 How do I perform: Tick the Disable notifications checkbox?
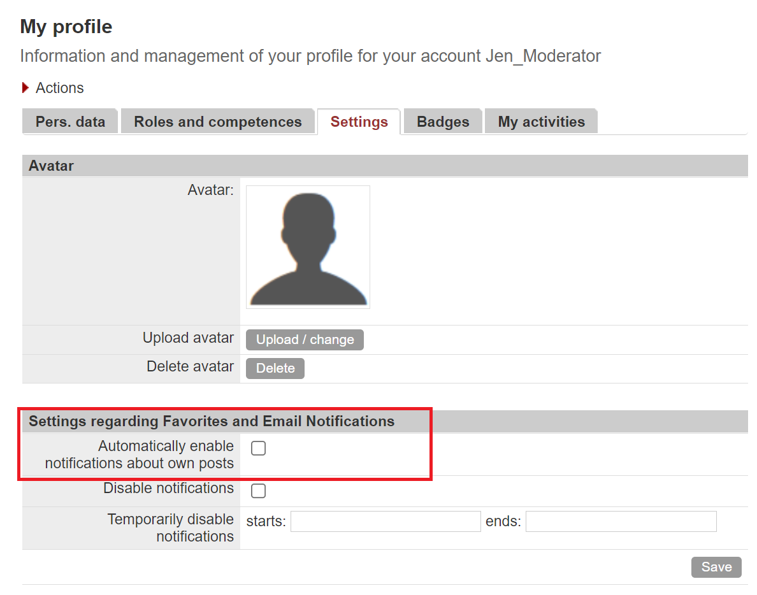pyautogui.click(x=258, y=491)
